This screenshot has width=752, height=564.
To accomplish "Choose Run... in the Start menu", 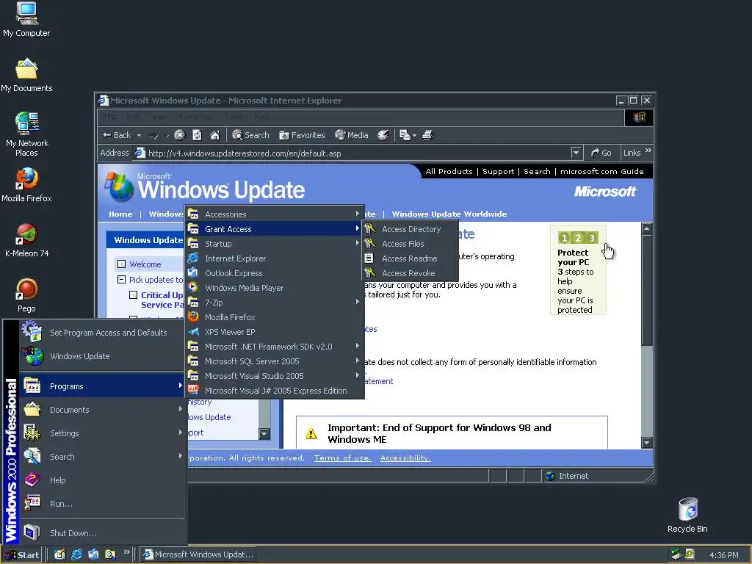I will coord(102,504).
